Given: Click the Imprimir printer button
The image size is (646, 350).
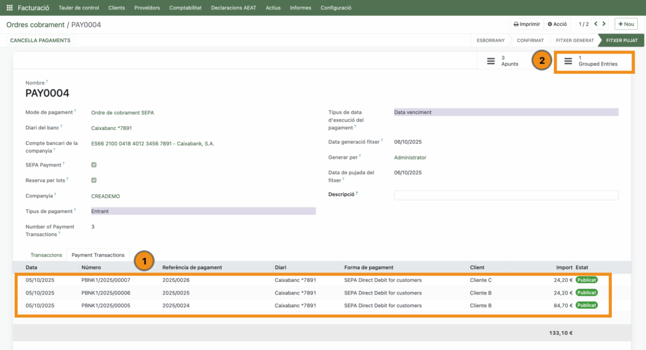Looking at the screenshot, I should [527, 24].
